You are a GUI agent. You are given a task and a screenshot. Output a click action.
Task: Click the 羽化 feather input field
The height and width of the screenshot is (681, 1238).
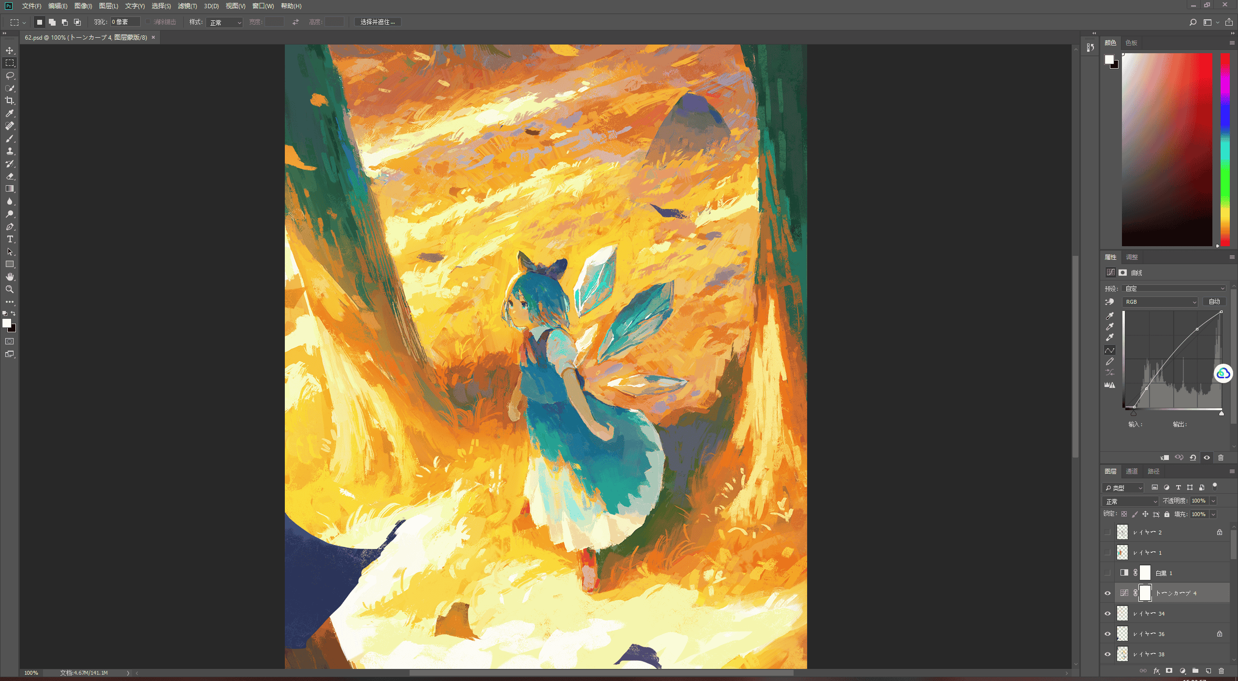[125, 22]
